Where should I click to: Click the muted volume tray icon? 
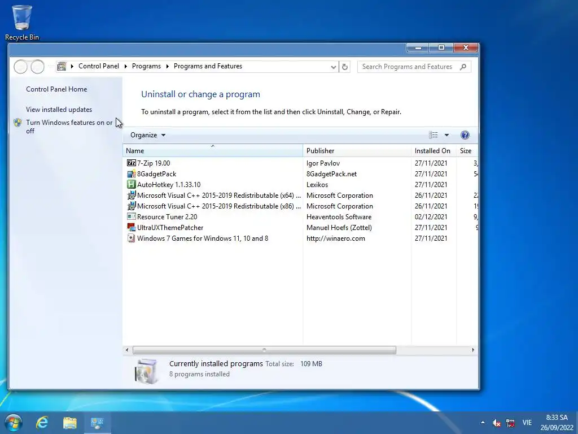(x=496, y=423)
